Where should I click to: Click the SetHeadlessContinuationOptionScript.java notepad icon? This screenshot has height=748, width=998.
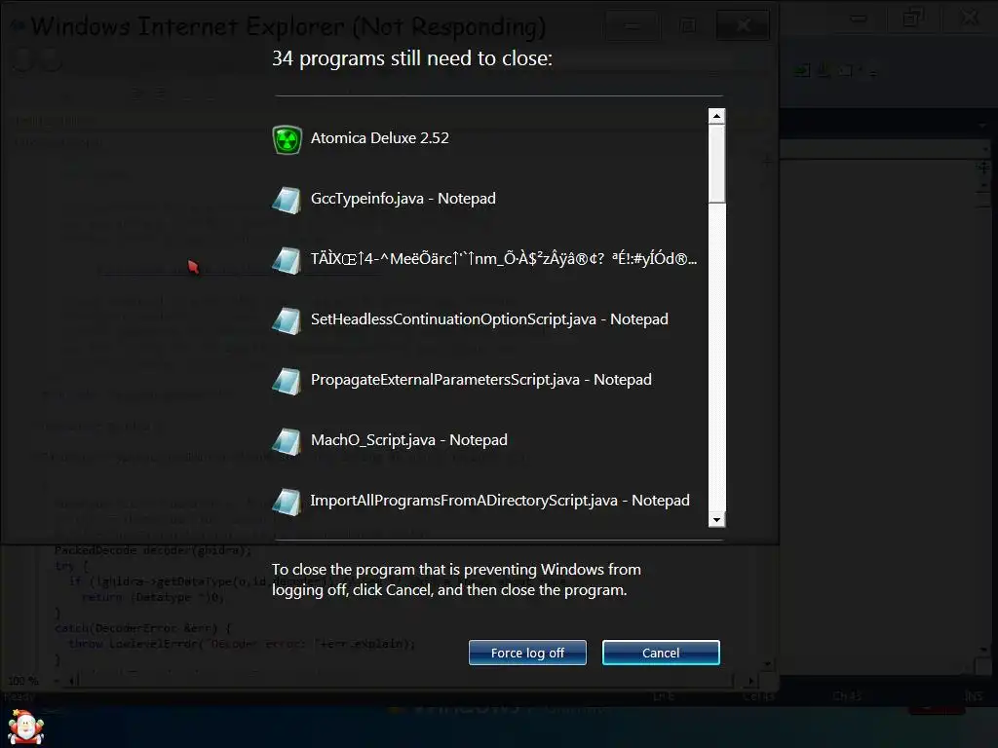(x=287, y=320)
